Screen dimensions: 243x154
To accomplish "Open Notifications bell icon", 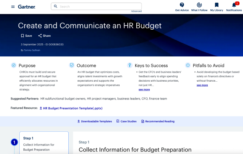I will pyautogui.click(x=234, y=5).
